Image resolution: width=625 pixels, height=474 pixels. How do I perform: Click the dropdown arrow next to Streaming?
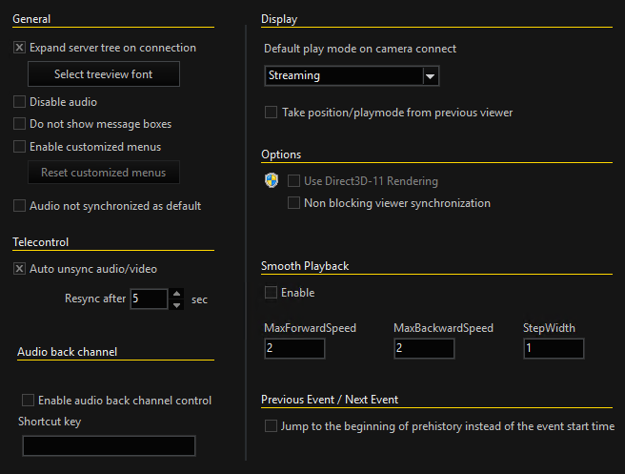430,75
